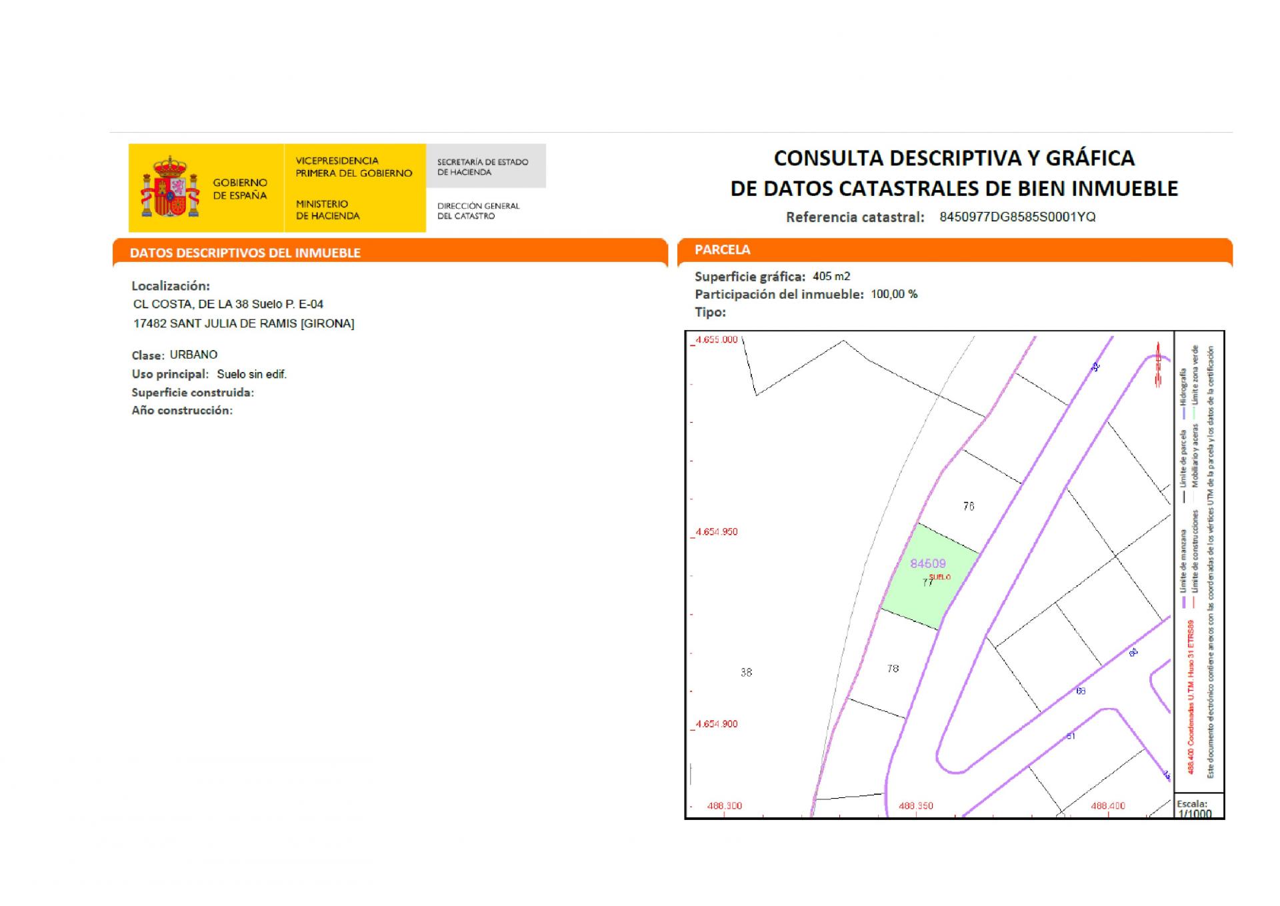Click the address line CL COSTA, DE LA 38
This screenshot has height=906, width=1280.
tap(228, 304)
